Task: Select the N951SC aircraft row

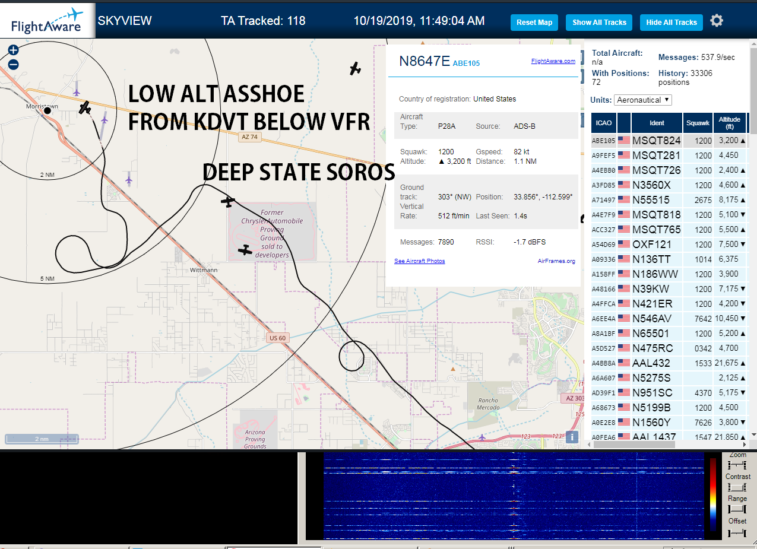Action: 669,393
